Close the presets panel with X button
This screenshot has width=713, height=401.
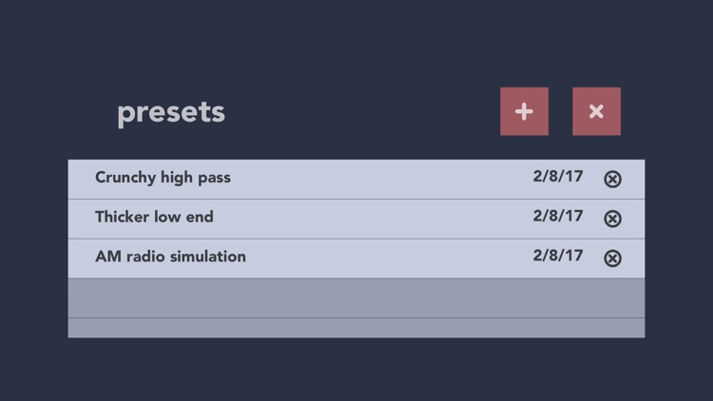click(596, 111)
